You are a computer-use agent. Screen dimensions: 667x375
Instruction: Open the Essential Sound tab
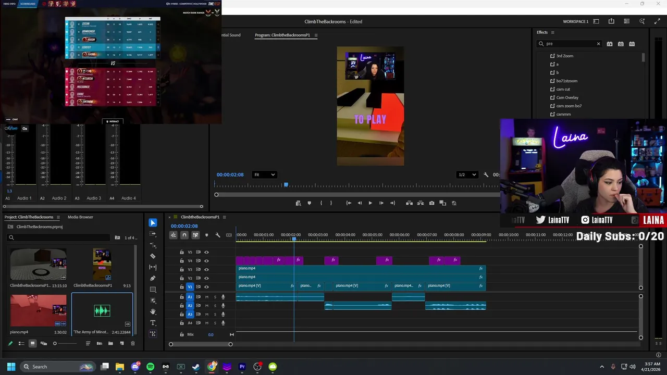pos(231,35)
